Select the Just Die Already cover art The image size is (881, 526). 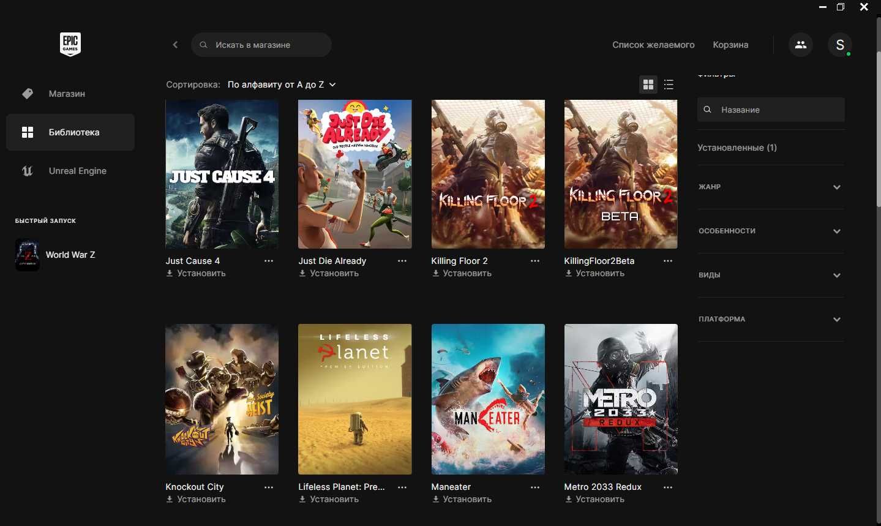point(355,174)
